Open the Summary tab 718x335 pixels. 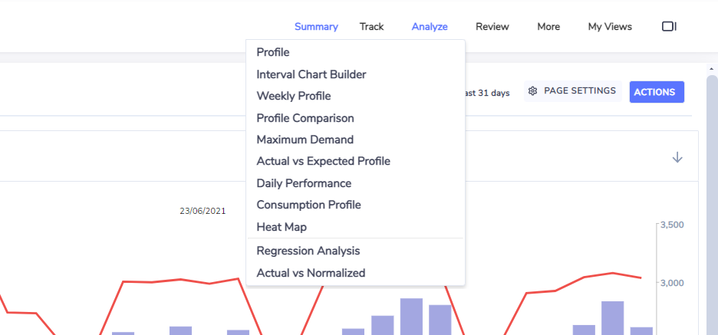(316, 27)
